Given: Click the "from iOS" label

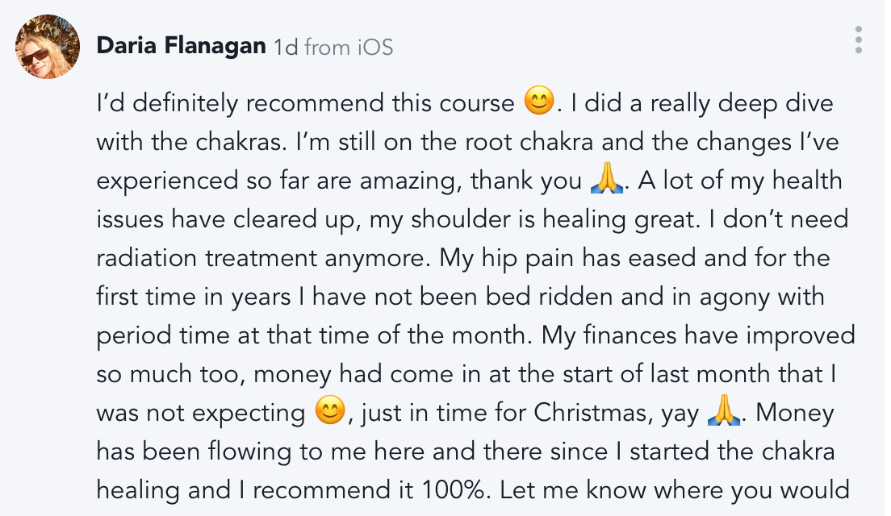Looking at the screenshot, I should point(349,47).
